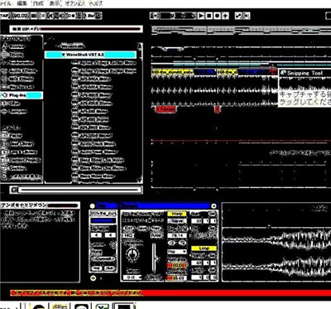Screen dimensions: 331x309
Task: Click browser list scroll-up arrow
Action: (140, 46)
